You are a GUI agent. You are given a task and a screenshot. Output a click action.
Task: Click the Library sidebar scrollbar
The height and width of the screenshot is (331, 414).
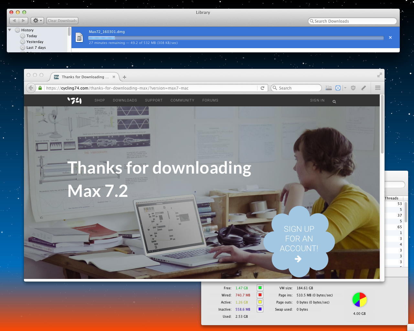pos(69,32)
